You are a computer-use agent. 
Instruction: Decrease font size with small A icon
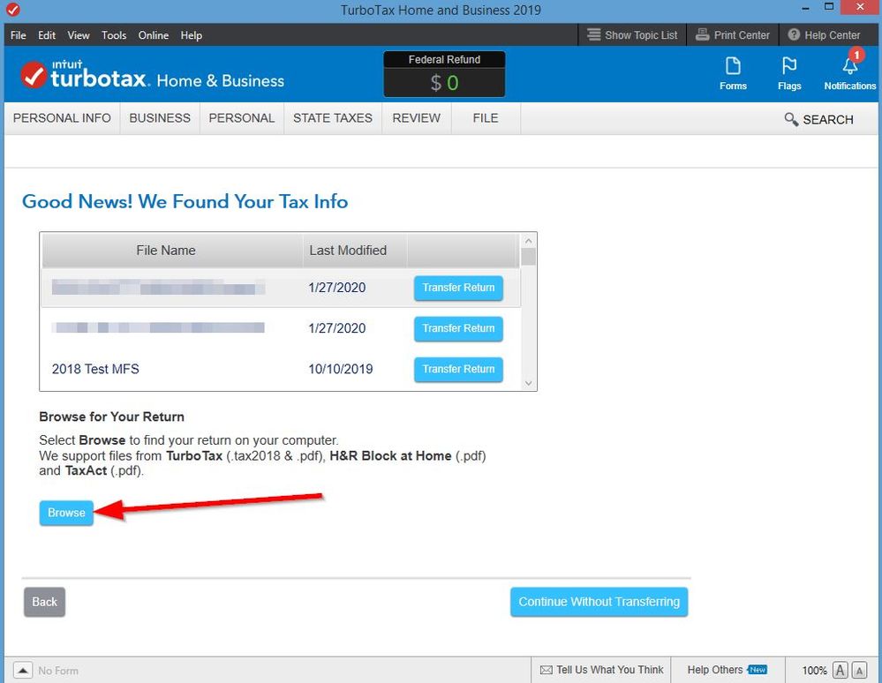(860, 670)
